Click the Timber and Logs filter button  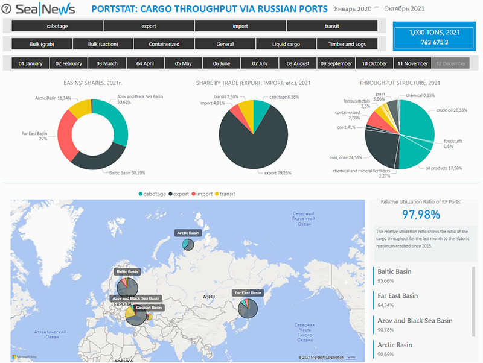347,44
